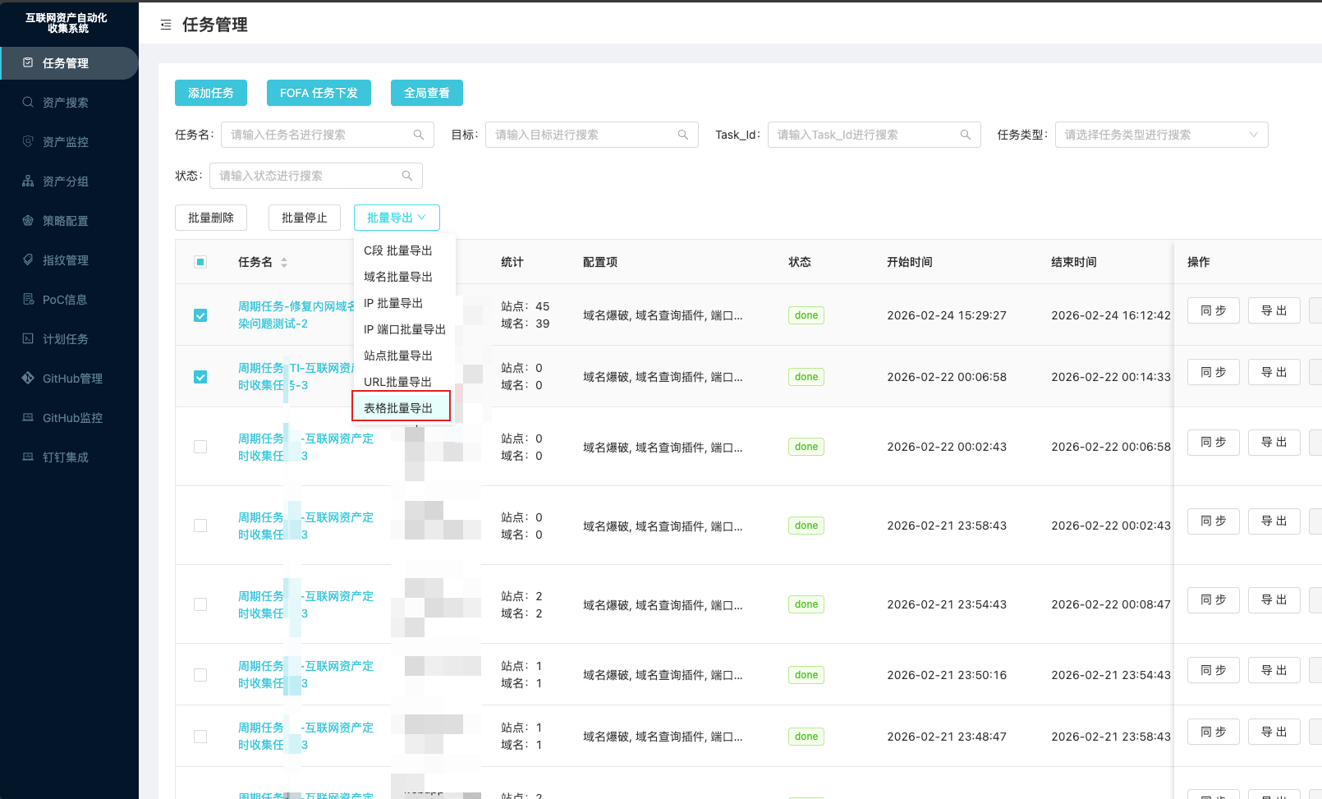Sync the task started 2026-02-24 15:29:27

[1214, 310]
